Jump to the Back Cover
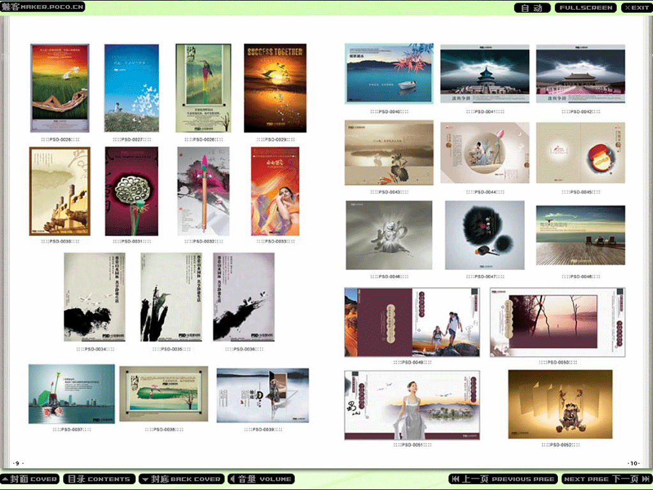653x490 pixels. click(181, 479)
